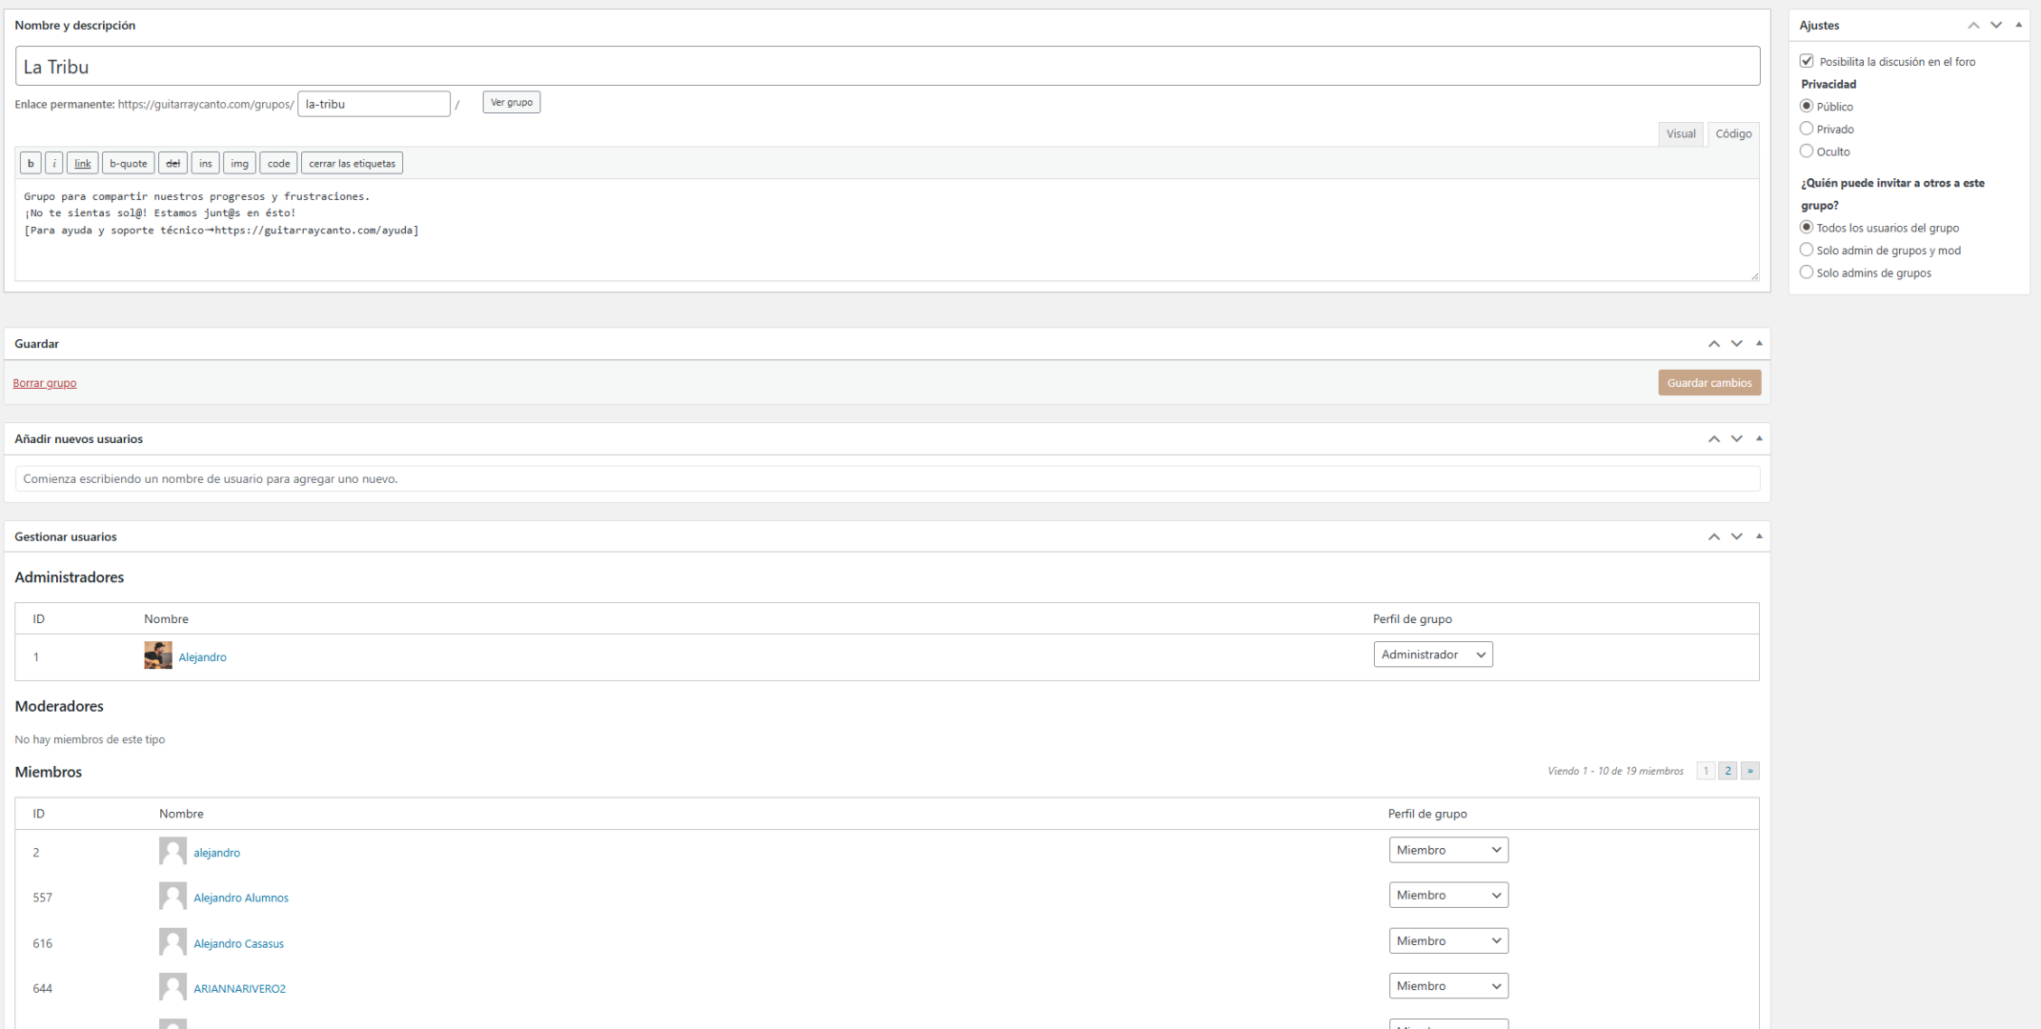Click the bold 'b' quicktag button
Image resolution: width=2041 pixels, height=1029 pixels.
coord(30,164)
